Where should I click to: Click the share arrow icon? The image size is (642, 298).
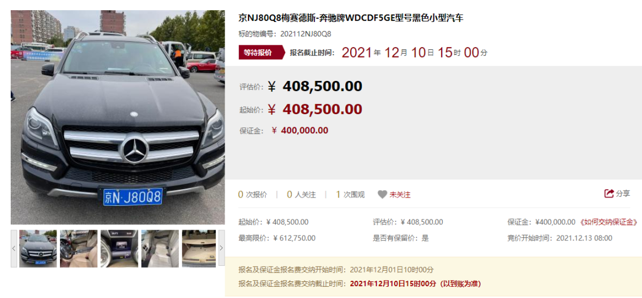point(609,193)
